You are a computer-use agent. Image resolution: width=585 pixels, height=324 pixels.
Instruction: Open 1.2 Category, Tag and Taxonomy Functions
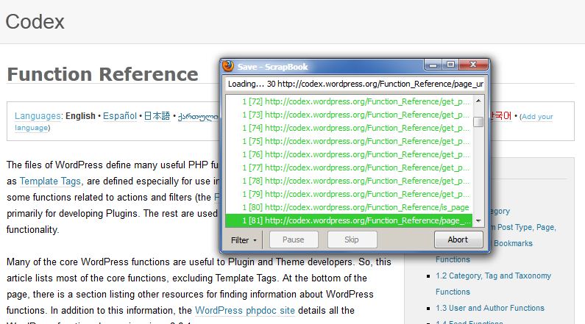(493, 284)
